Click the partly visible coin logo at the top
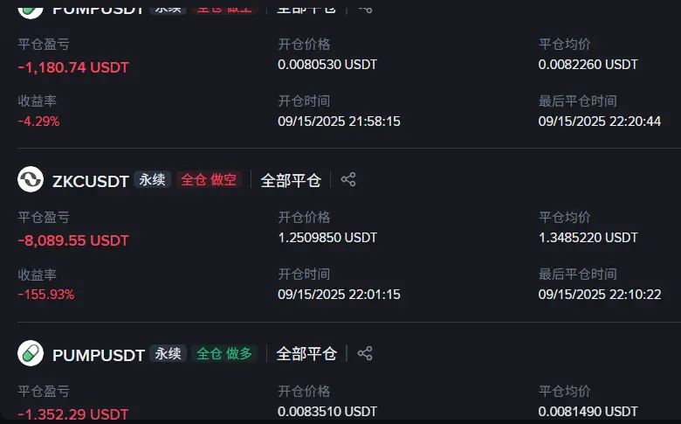Image resolution: width=681 pixels, height=424 pixels. (31, 10)
